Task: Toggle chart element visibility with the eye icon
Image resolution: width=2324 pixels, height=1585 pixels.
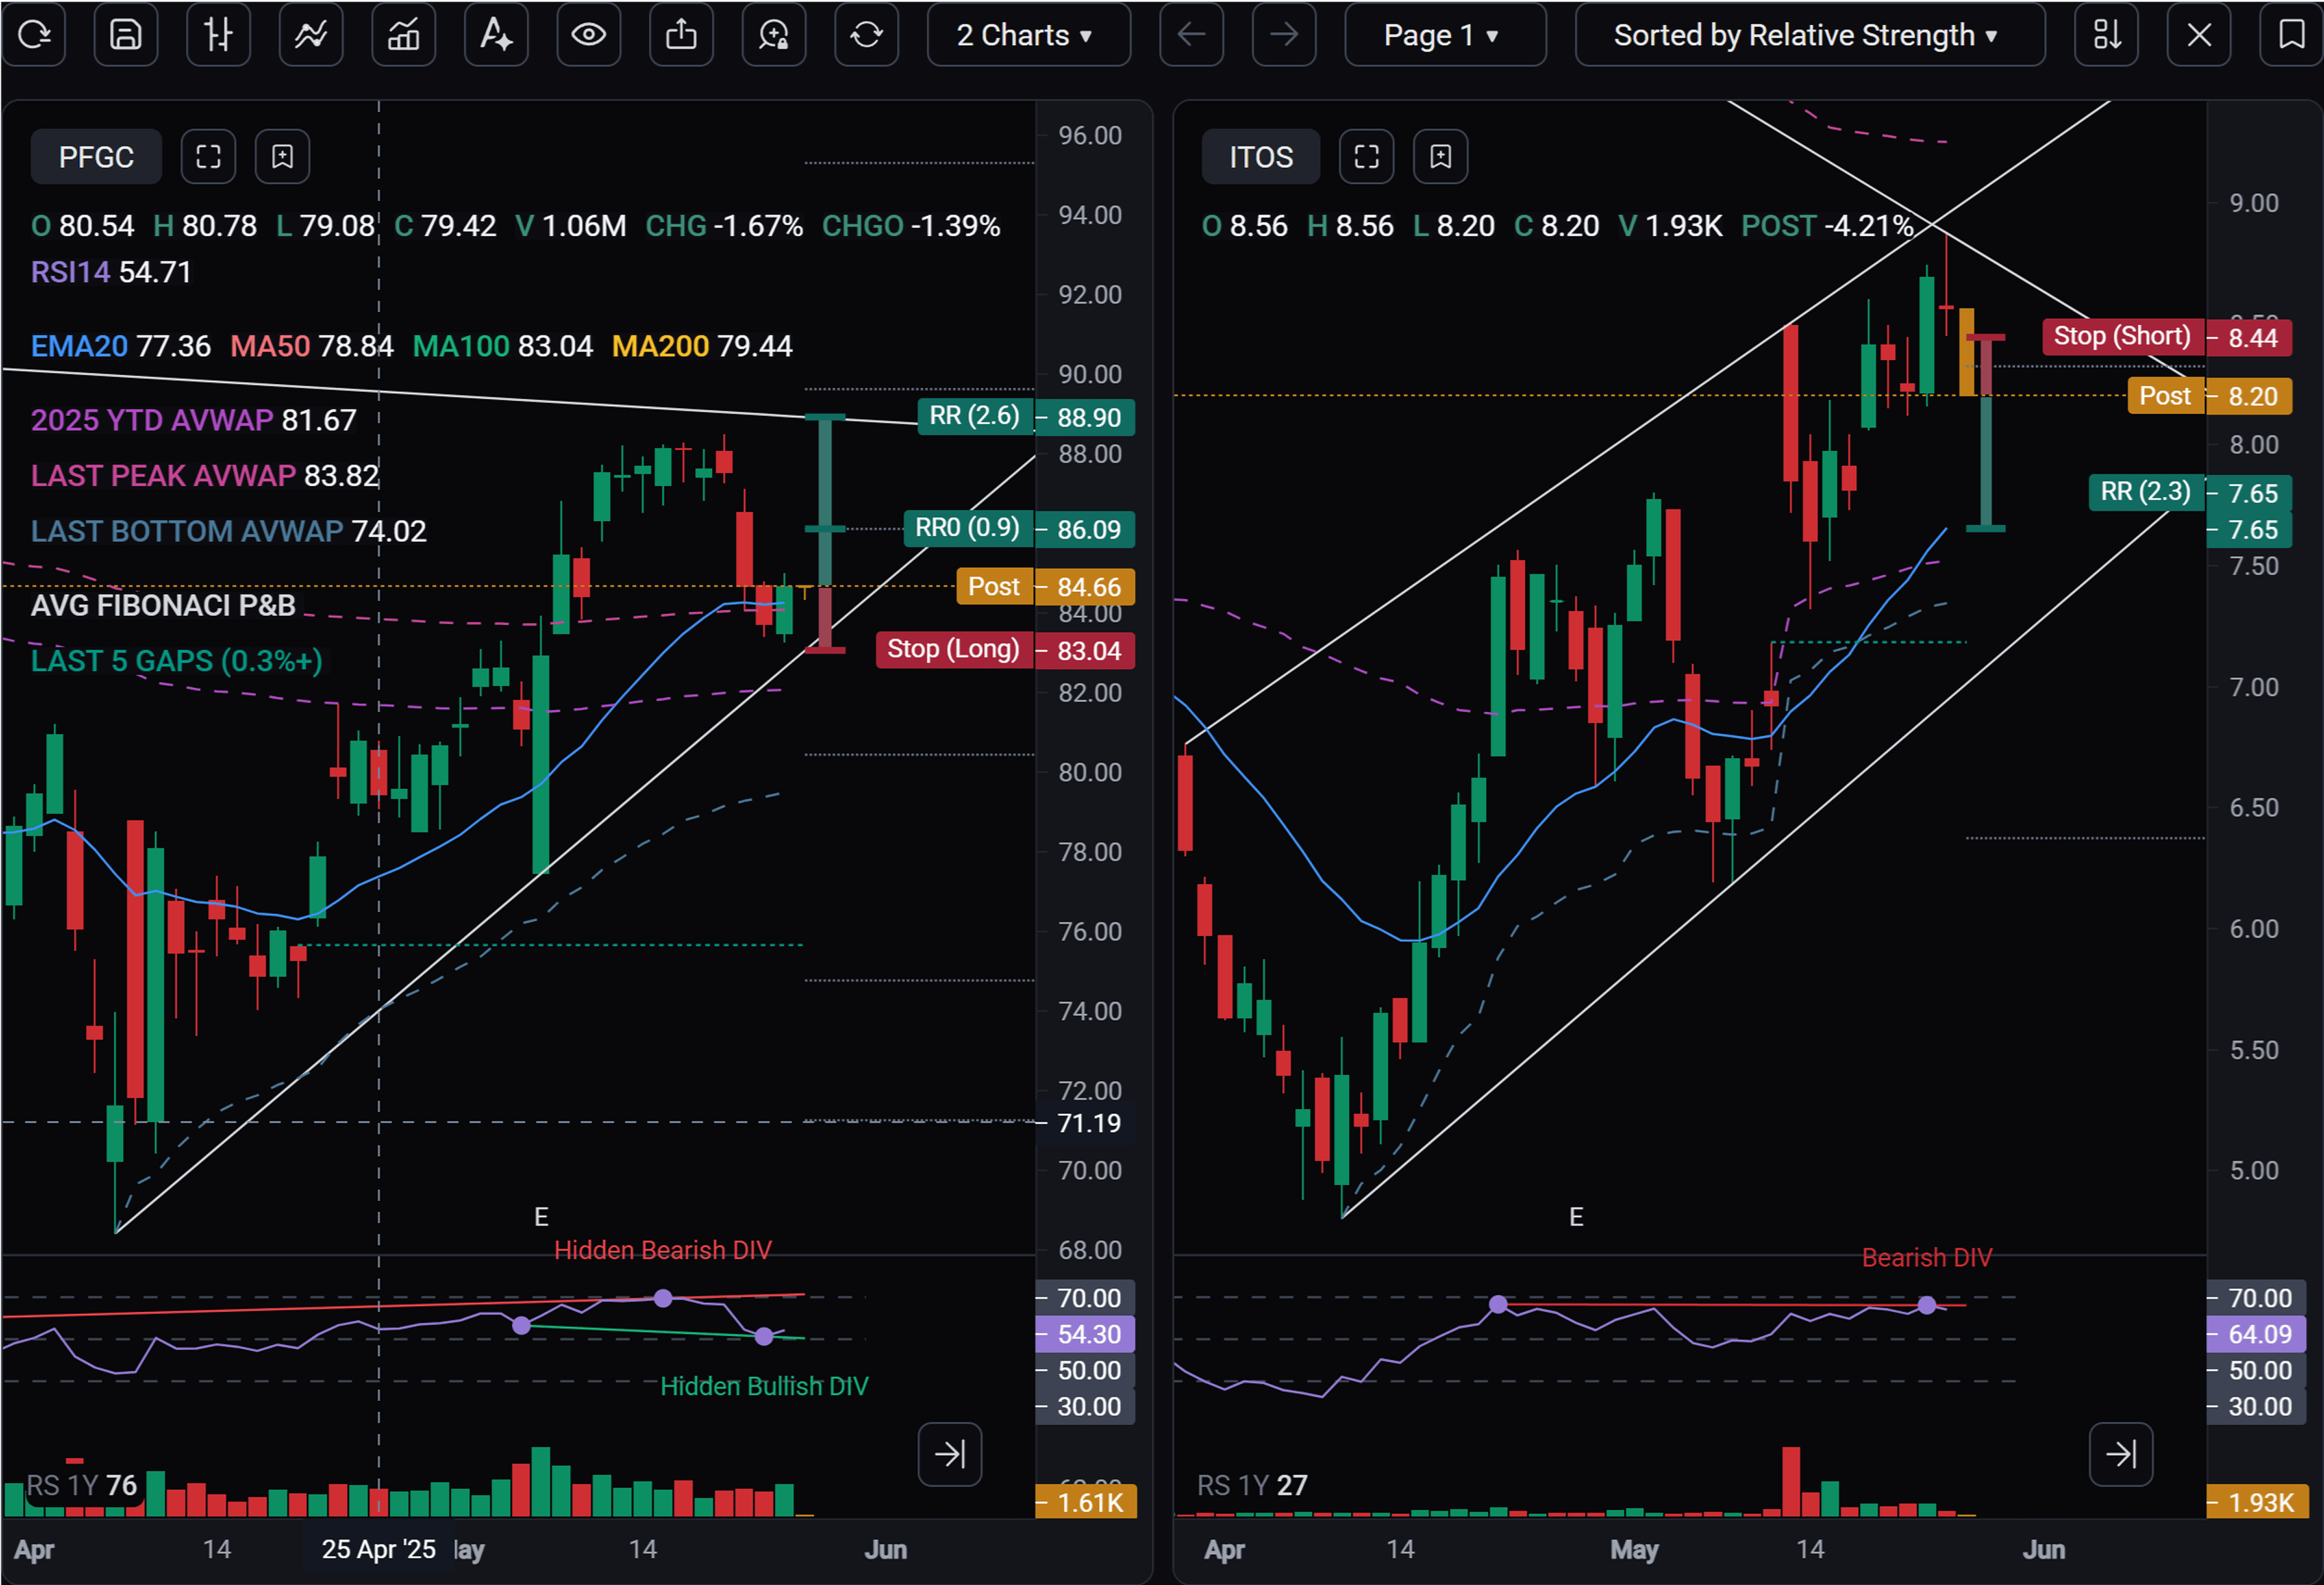Action: 589,35
